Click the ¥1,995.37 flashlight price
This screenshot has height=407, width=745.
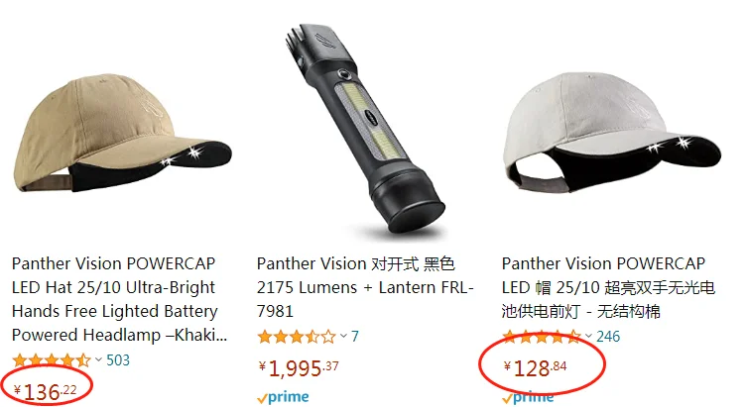(x=299, y=368)
